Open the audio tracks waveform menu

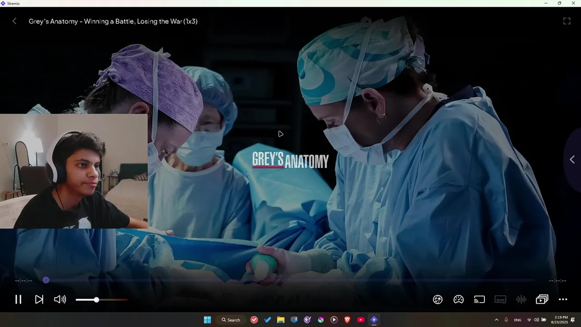[521, 299]
